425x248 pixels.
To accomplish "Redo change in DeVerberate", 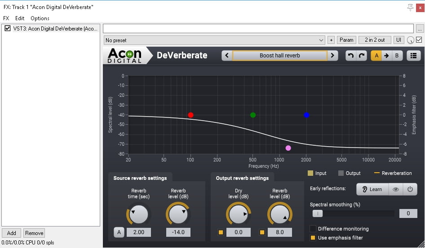I will [x=362, y=56].
